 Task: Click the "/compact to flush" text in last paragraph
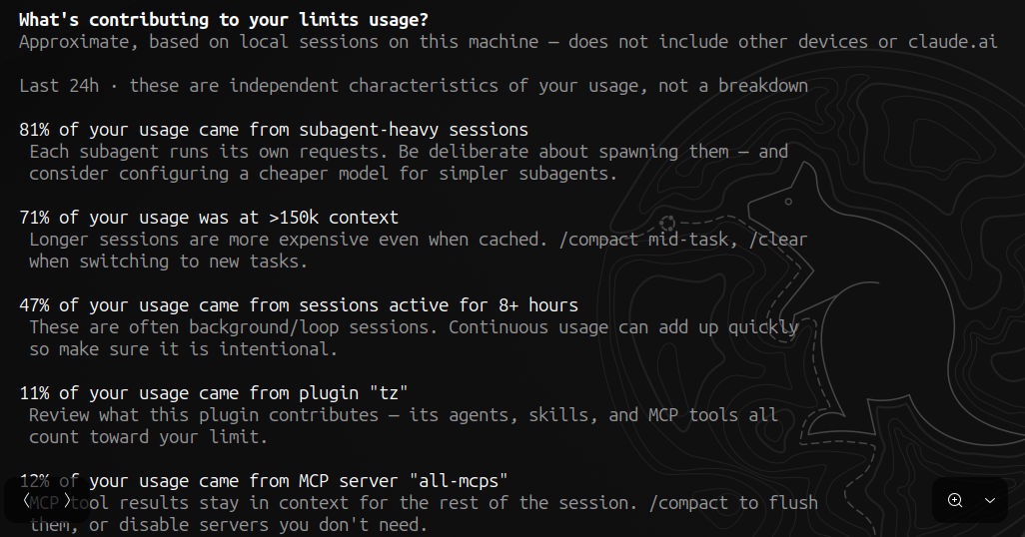click(x=733, y=502)
